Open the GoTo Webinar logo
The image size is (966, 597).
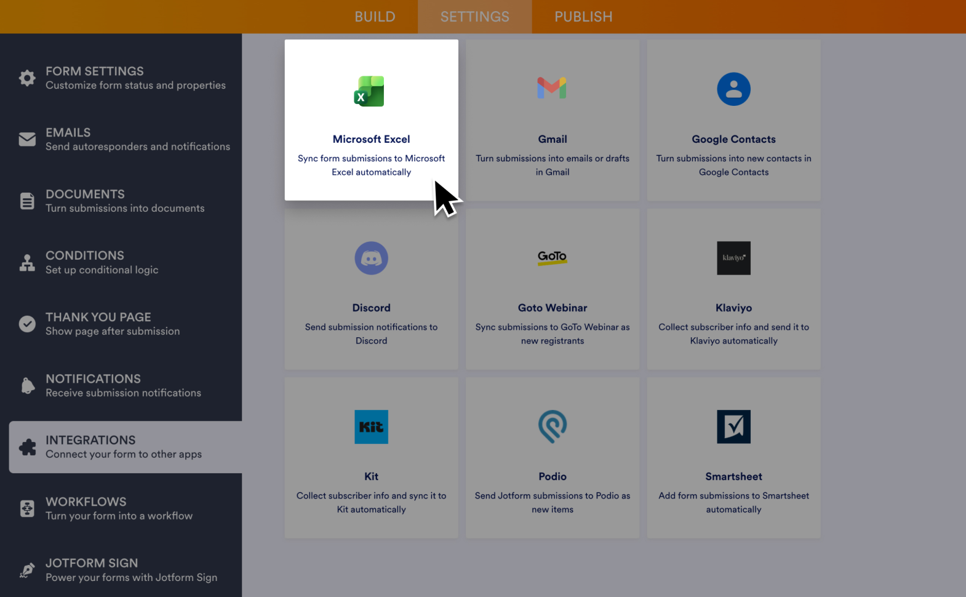coord(552,257)
